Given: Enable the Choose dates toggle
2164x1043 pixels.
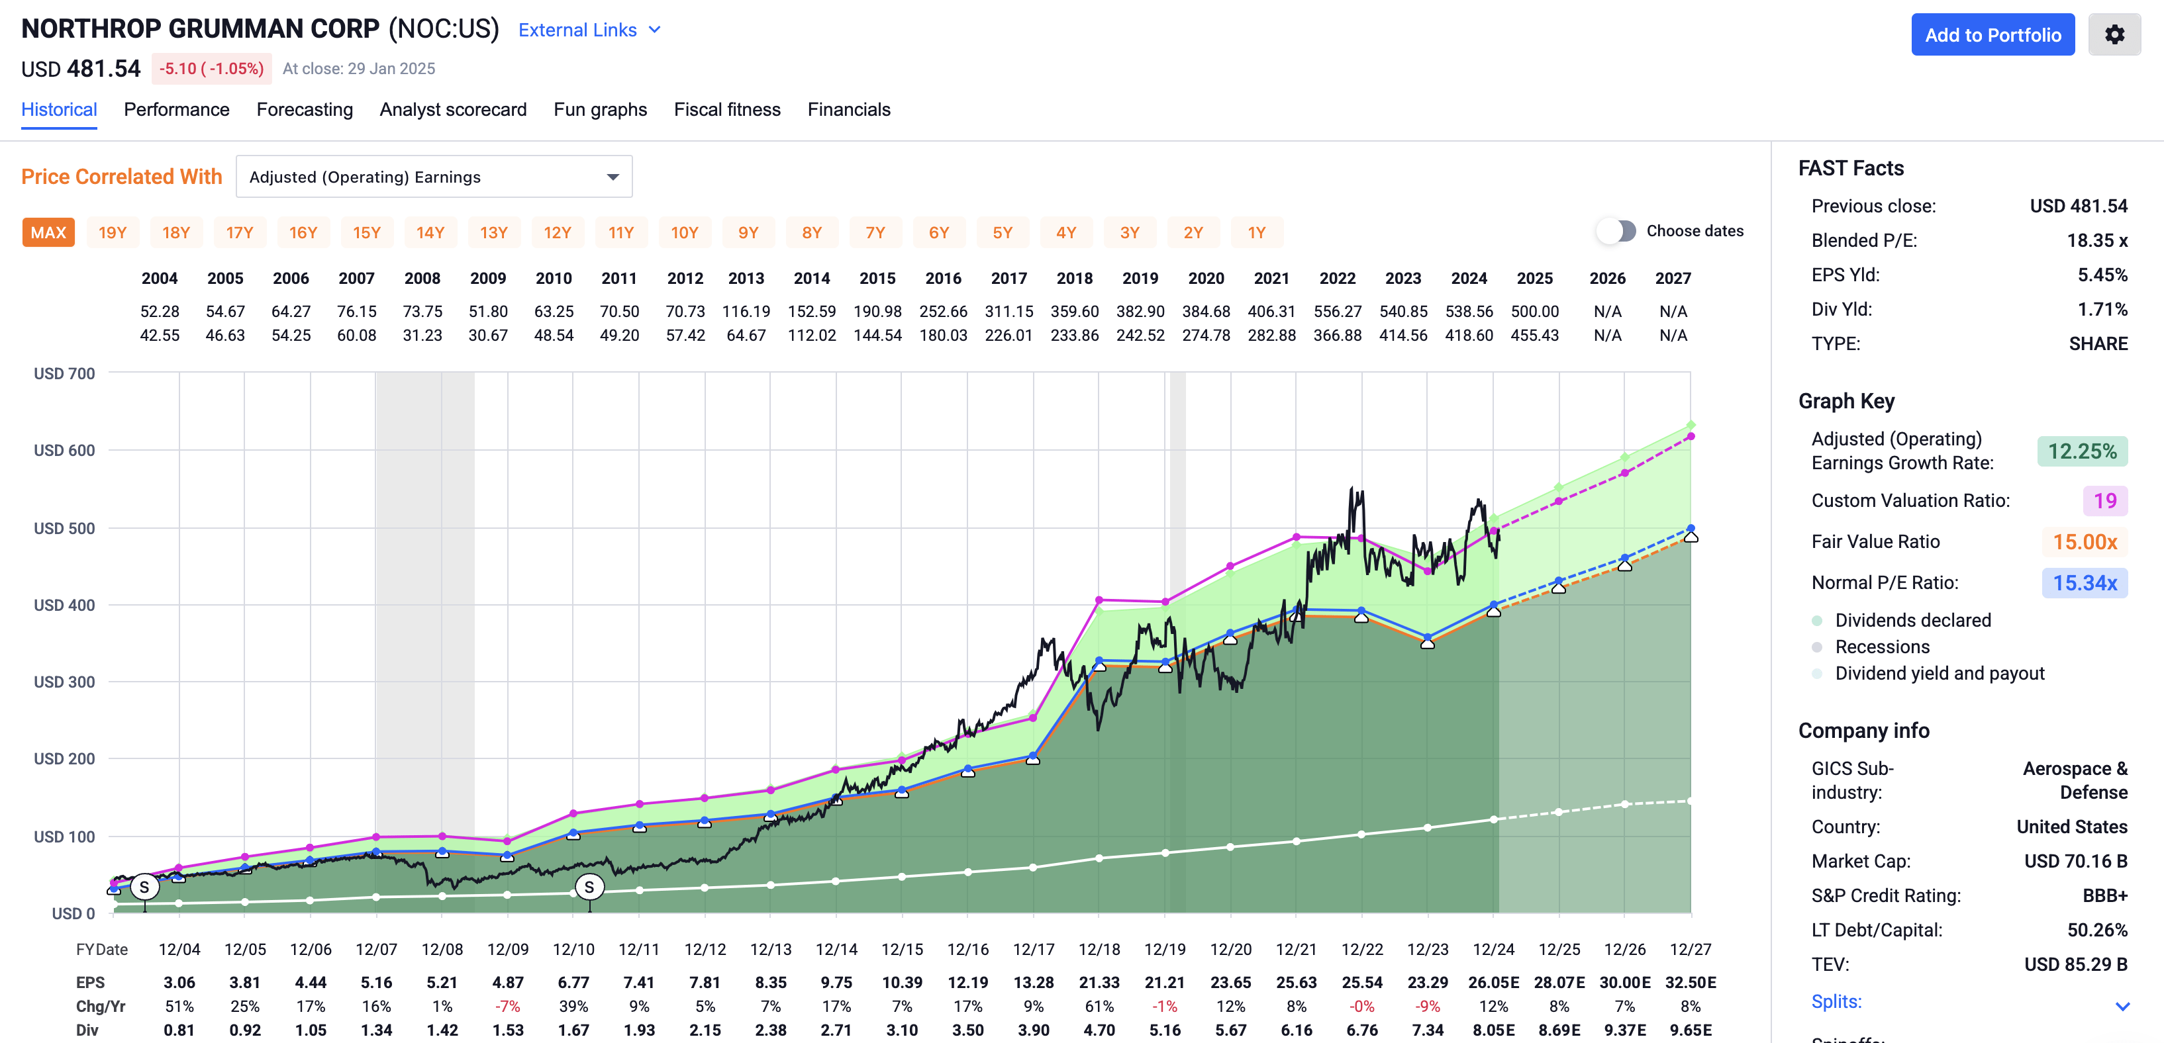Looking at the screenshot, I should 1616,231.
